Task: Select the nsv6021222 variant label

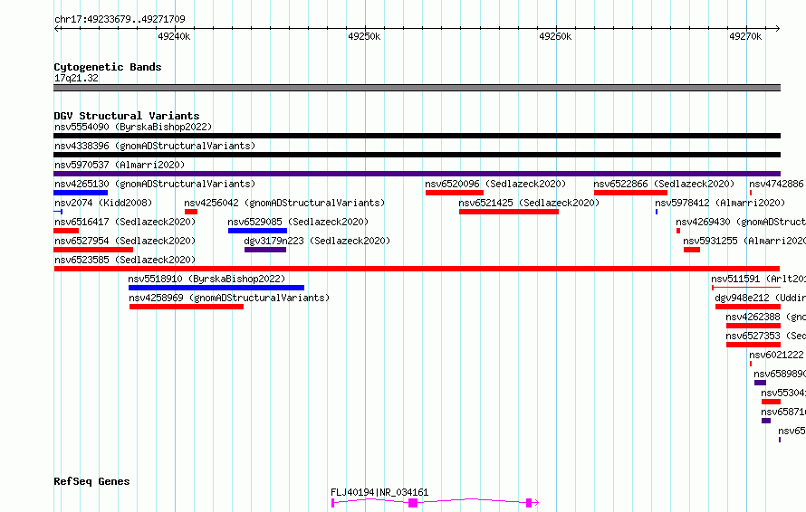Action: [x=776, y=355]
